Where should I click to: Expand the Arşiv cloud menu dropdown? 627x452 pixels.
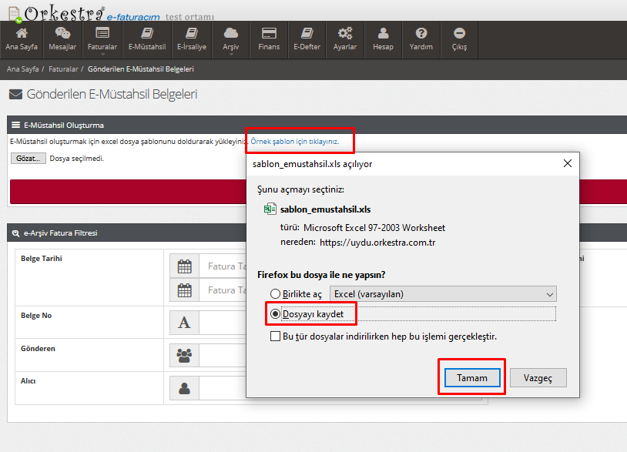(230, 40)
